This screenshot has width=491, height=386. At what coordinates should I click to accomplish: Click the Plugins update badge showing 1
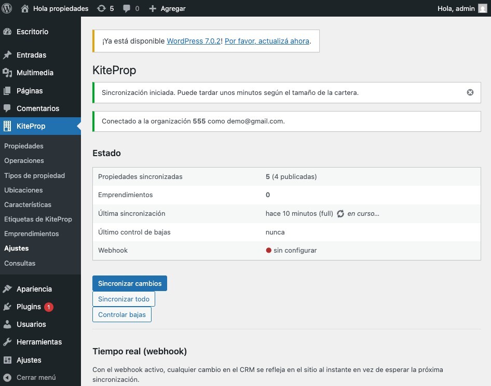pyautogui.click(x=49, y=307)
